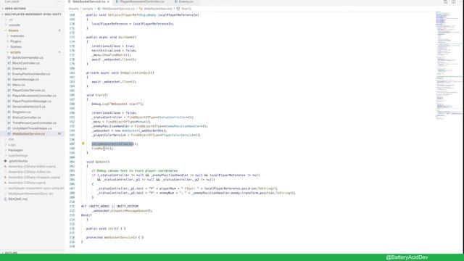
Task: Open PlayerColorService.cs file
Action: (x=29, y=90)
